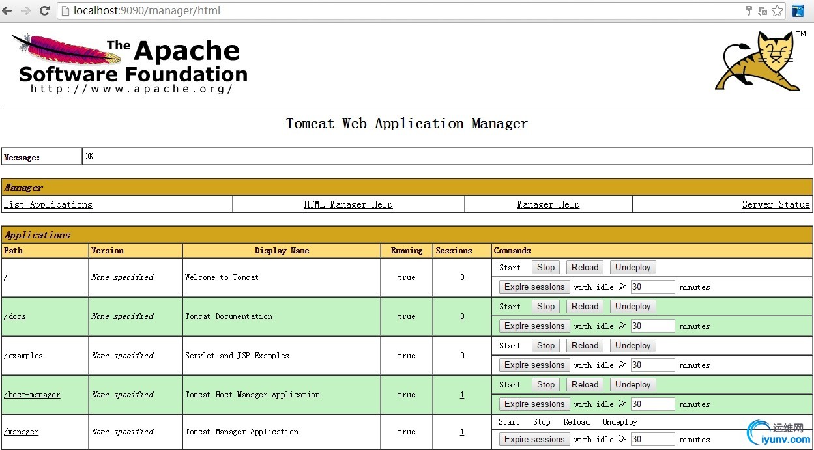Select the "OK" message text
Image resolution: width=814 pixels, height=450 pixels.
(x=89, y=156)
